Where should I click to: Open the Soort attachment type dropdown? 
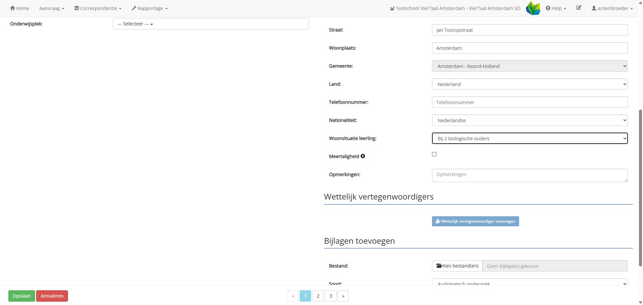pos(530,282)
